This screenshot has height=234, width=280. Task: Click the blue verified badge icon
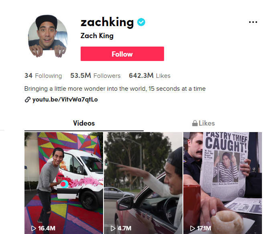pyautogui.click(x=141, y=22)
